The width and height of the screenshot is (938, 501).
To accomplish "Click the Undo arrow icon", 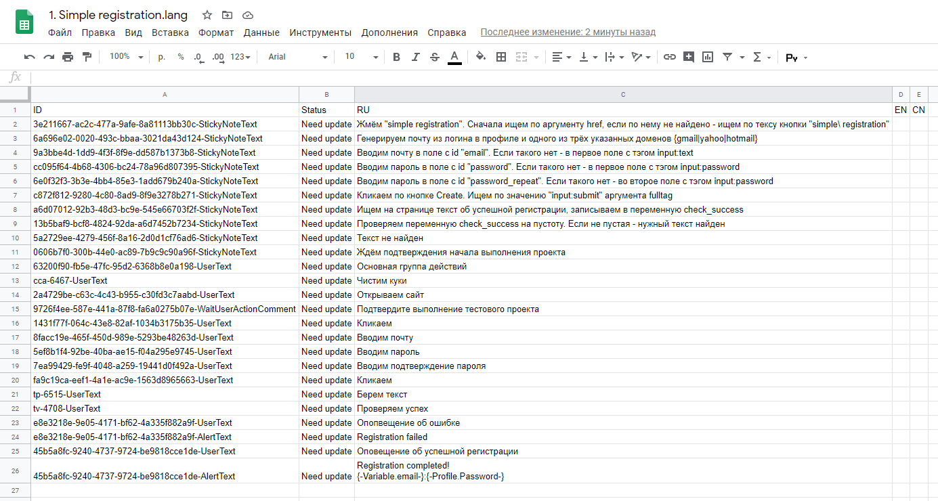I will [29, 57].
